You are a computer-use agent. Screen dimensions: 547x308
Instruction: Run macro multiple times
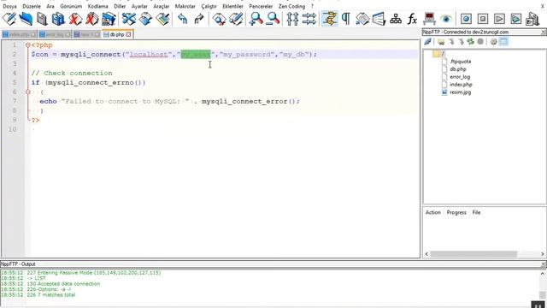(x=516, y=19)
